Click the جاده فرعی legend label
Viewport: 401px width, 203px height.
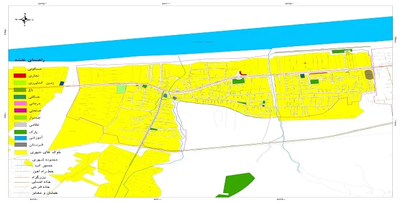41,187
